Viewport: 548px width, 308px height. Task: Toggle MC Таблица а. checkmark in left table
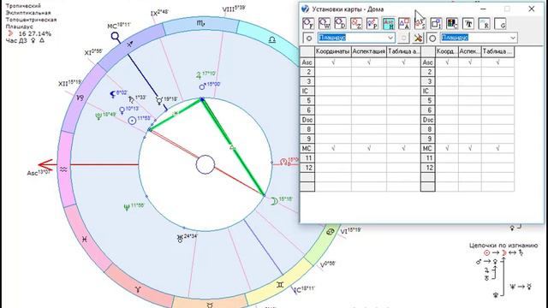[x=403, y=148]
